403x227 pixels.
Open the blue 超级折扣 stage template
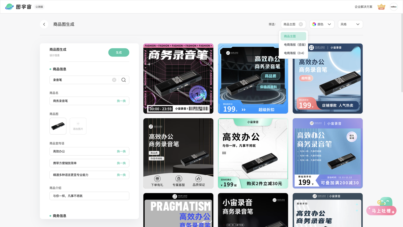pos(253,79)
